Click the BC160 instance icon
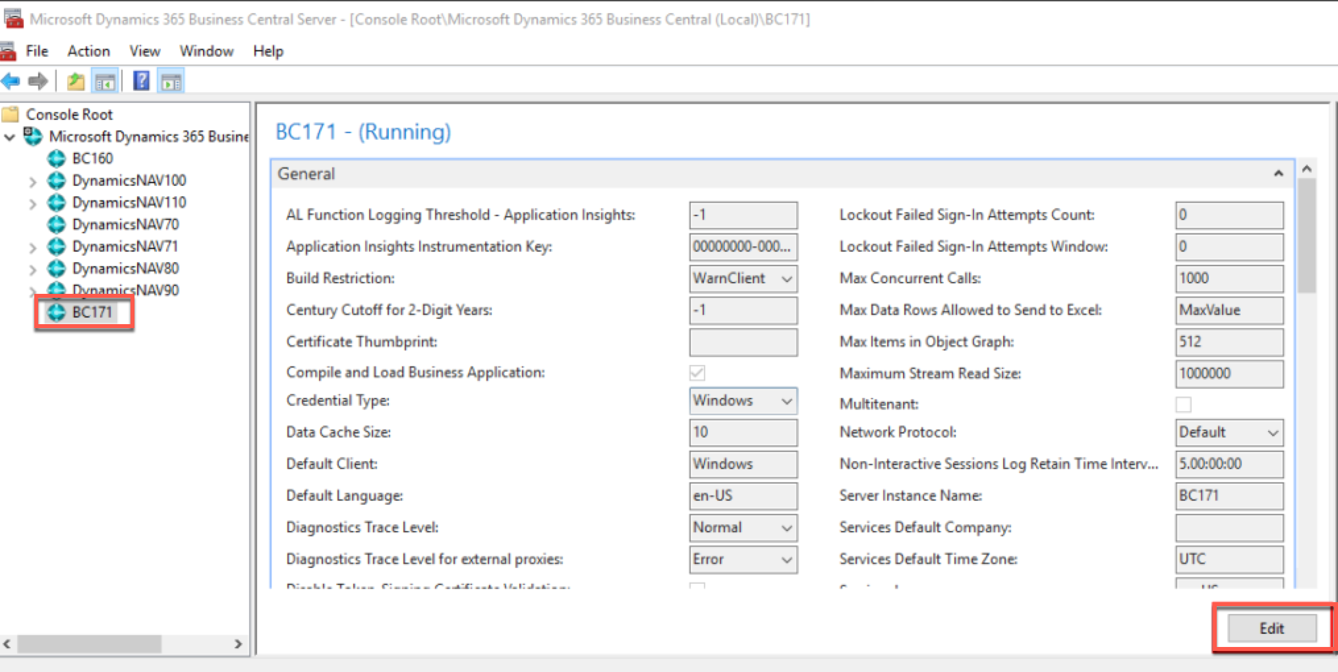This screenshot has height=672, width=1338. (57, 159)
